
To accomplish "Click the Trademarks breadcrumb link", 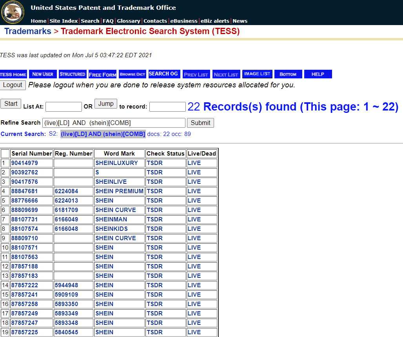I will click(x=28, y=31).
